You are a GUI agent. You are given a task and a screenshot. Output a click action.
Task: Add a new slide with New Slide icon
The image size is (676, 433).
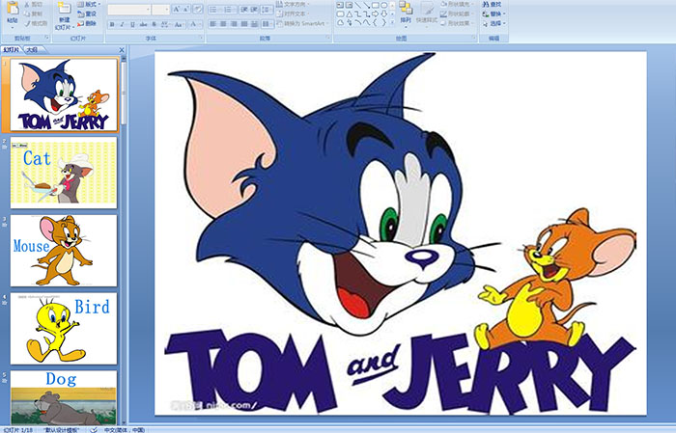click(65, 8)
